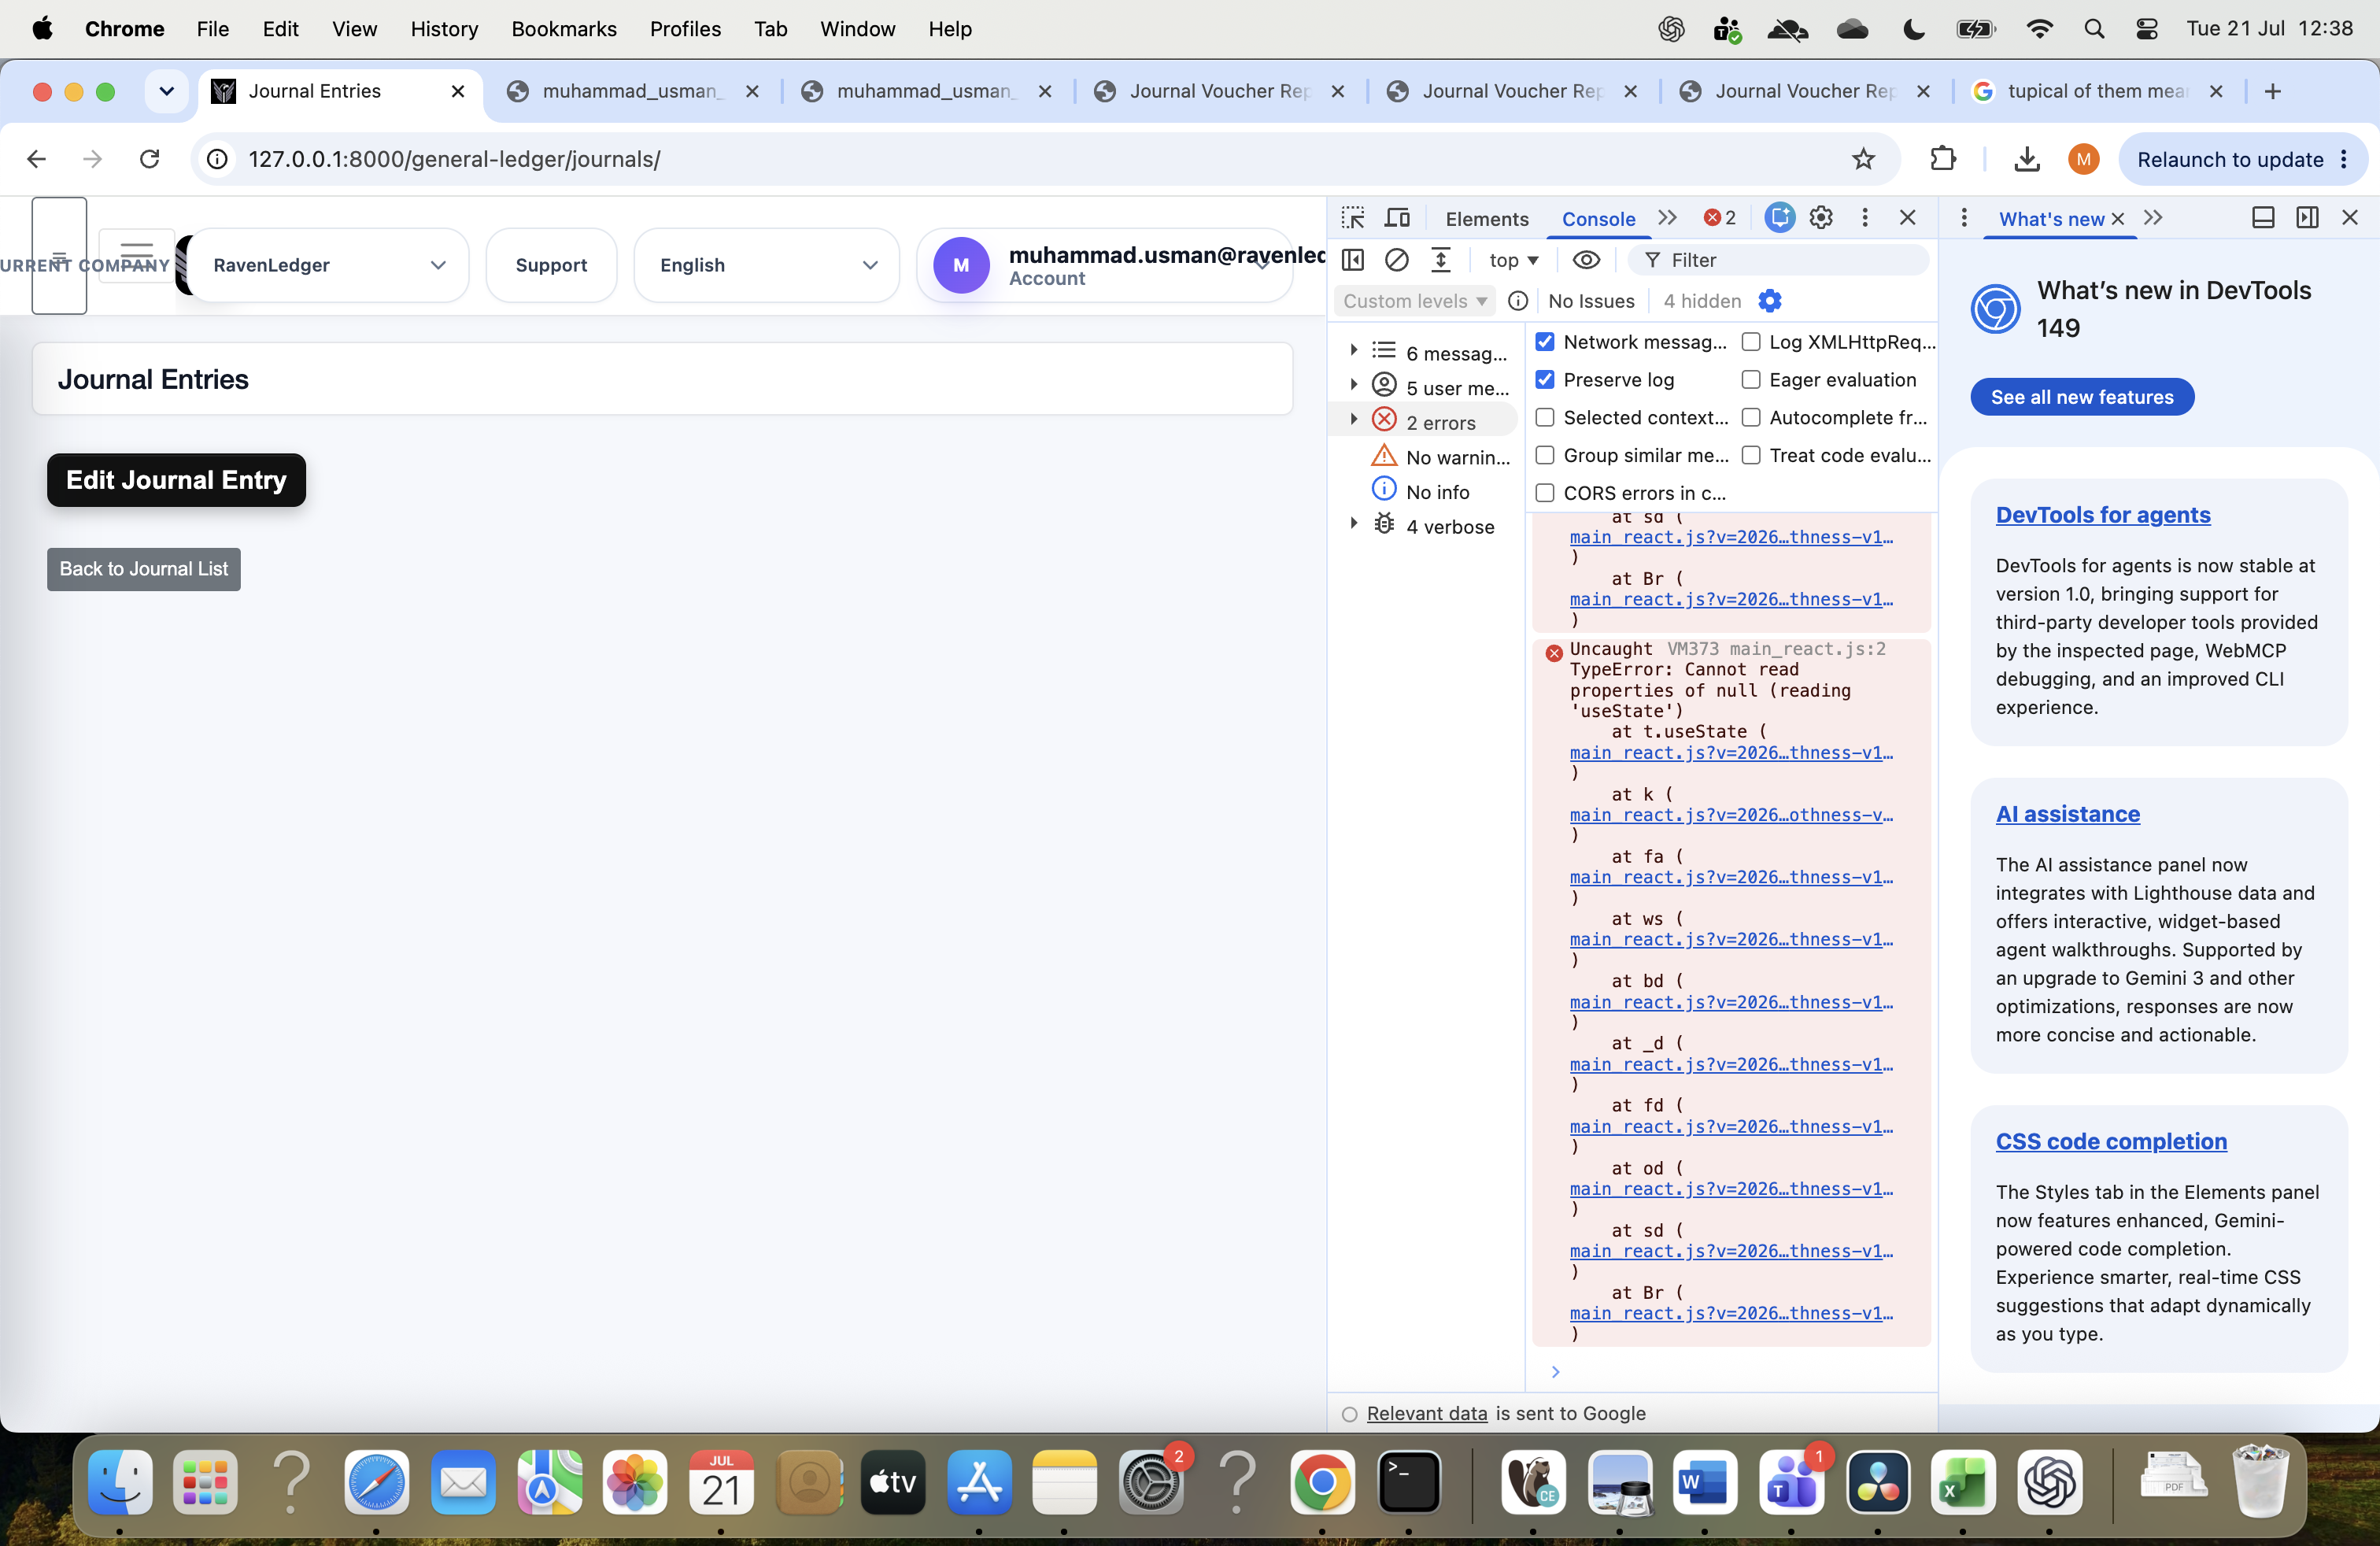
Task: Click Back to Journal List button
Action: [144, 569]
